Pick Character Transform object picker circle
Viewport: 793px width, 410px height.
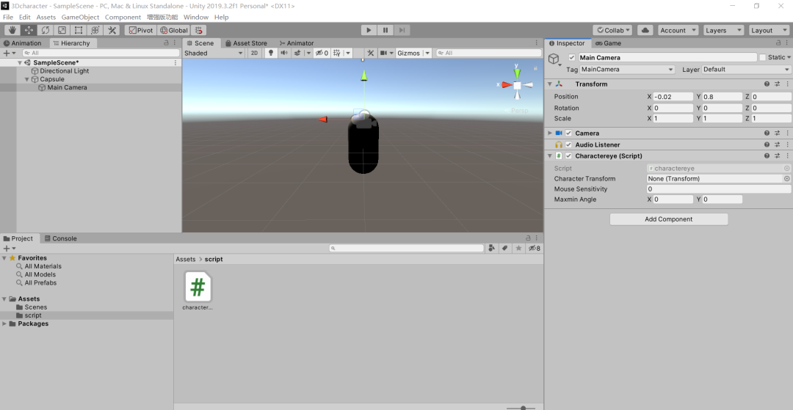[x=787, y=179]
